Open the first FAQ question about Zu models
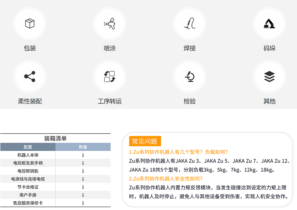 point(179,152)
